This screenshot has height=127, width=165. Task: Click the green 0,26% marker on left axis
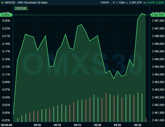coord(6,15)
